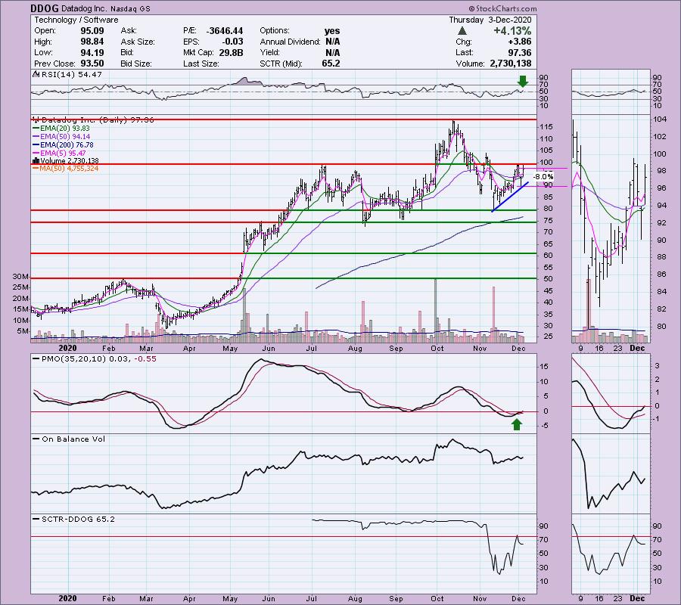Click the tallest October volume bar
The height and width of the screenshot is (605, 681).
click(x=435, y=311)
